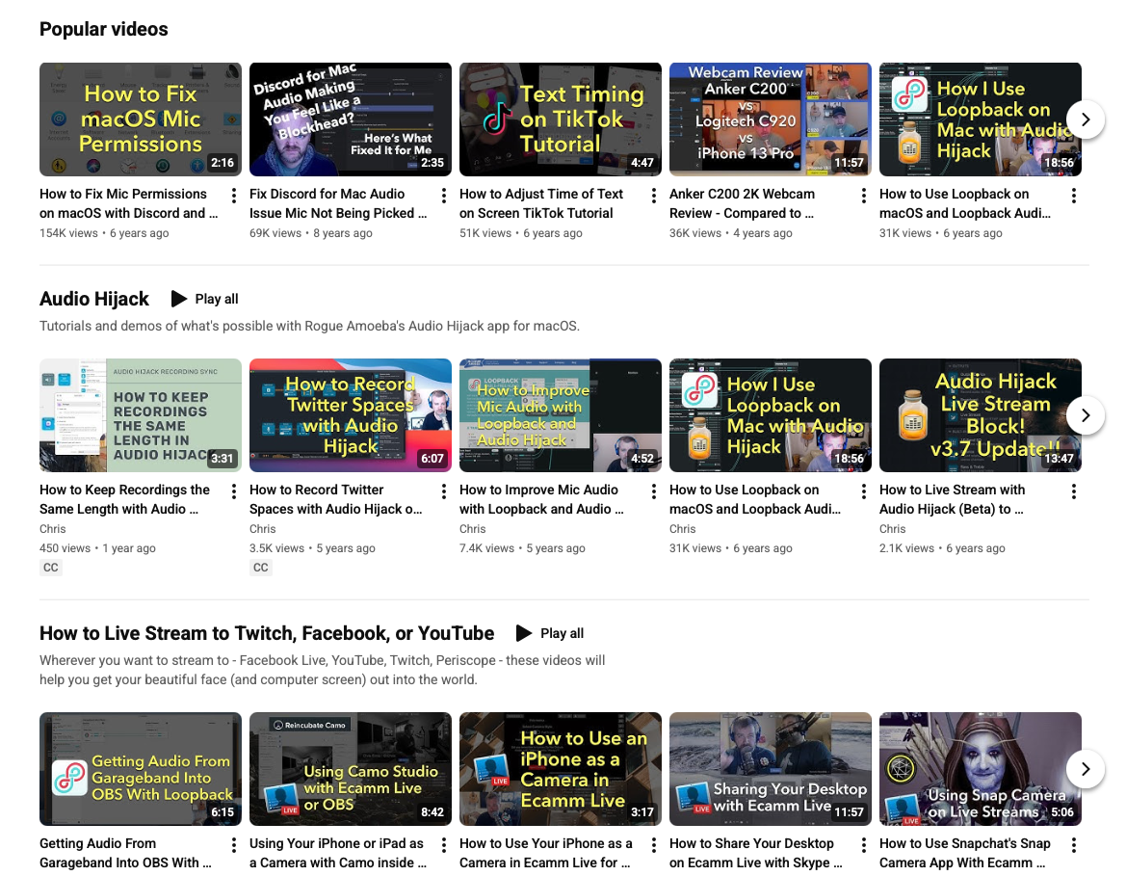Open thumbnail Using Snap Camera on Live Streams
The width and height of the screenshot is (1126, 876).
[981, 769]
